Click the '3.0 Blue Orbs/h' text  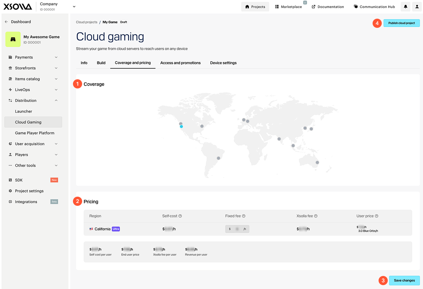click(x=369, y=231)
